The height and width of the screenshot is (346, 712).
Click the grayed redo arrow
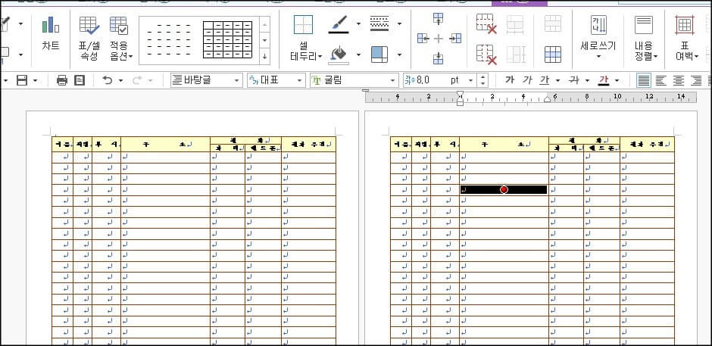(136, 81)
